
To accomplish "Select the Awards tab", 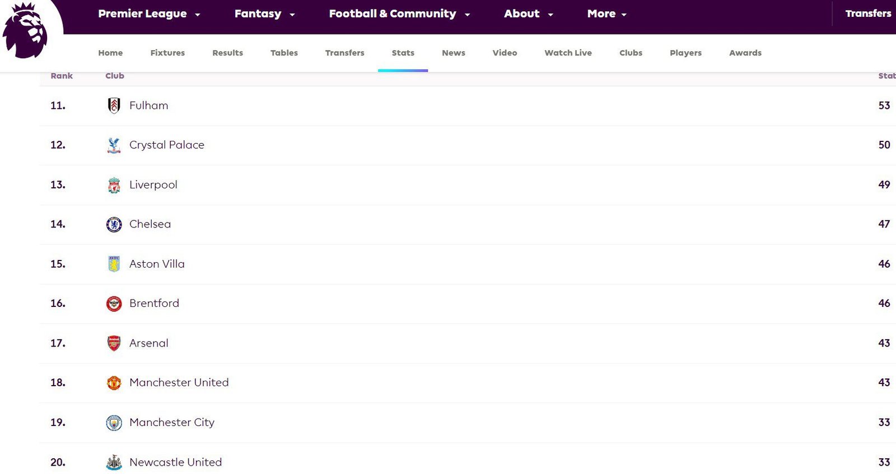I will click(745, 53).
